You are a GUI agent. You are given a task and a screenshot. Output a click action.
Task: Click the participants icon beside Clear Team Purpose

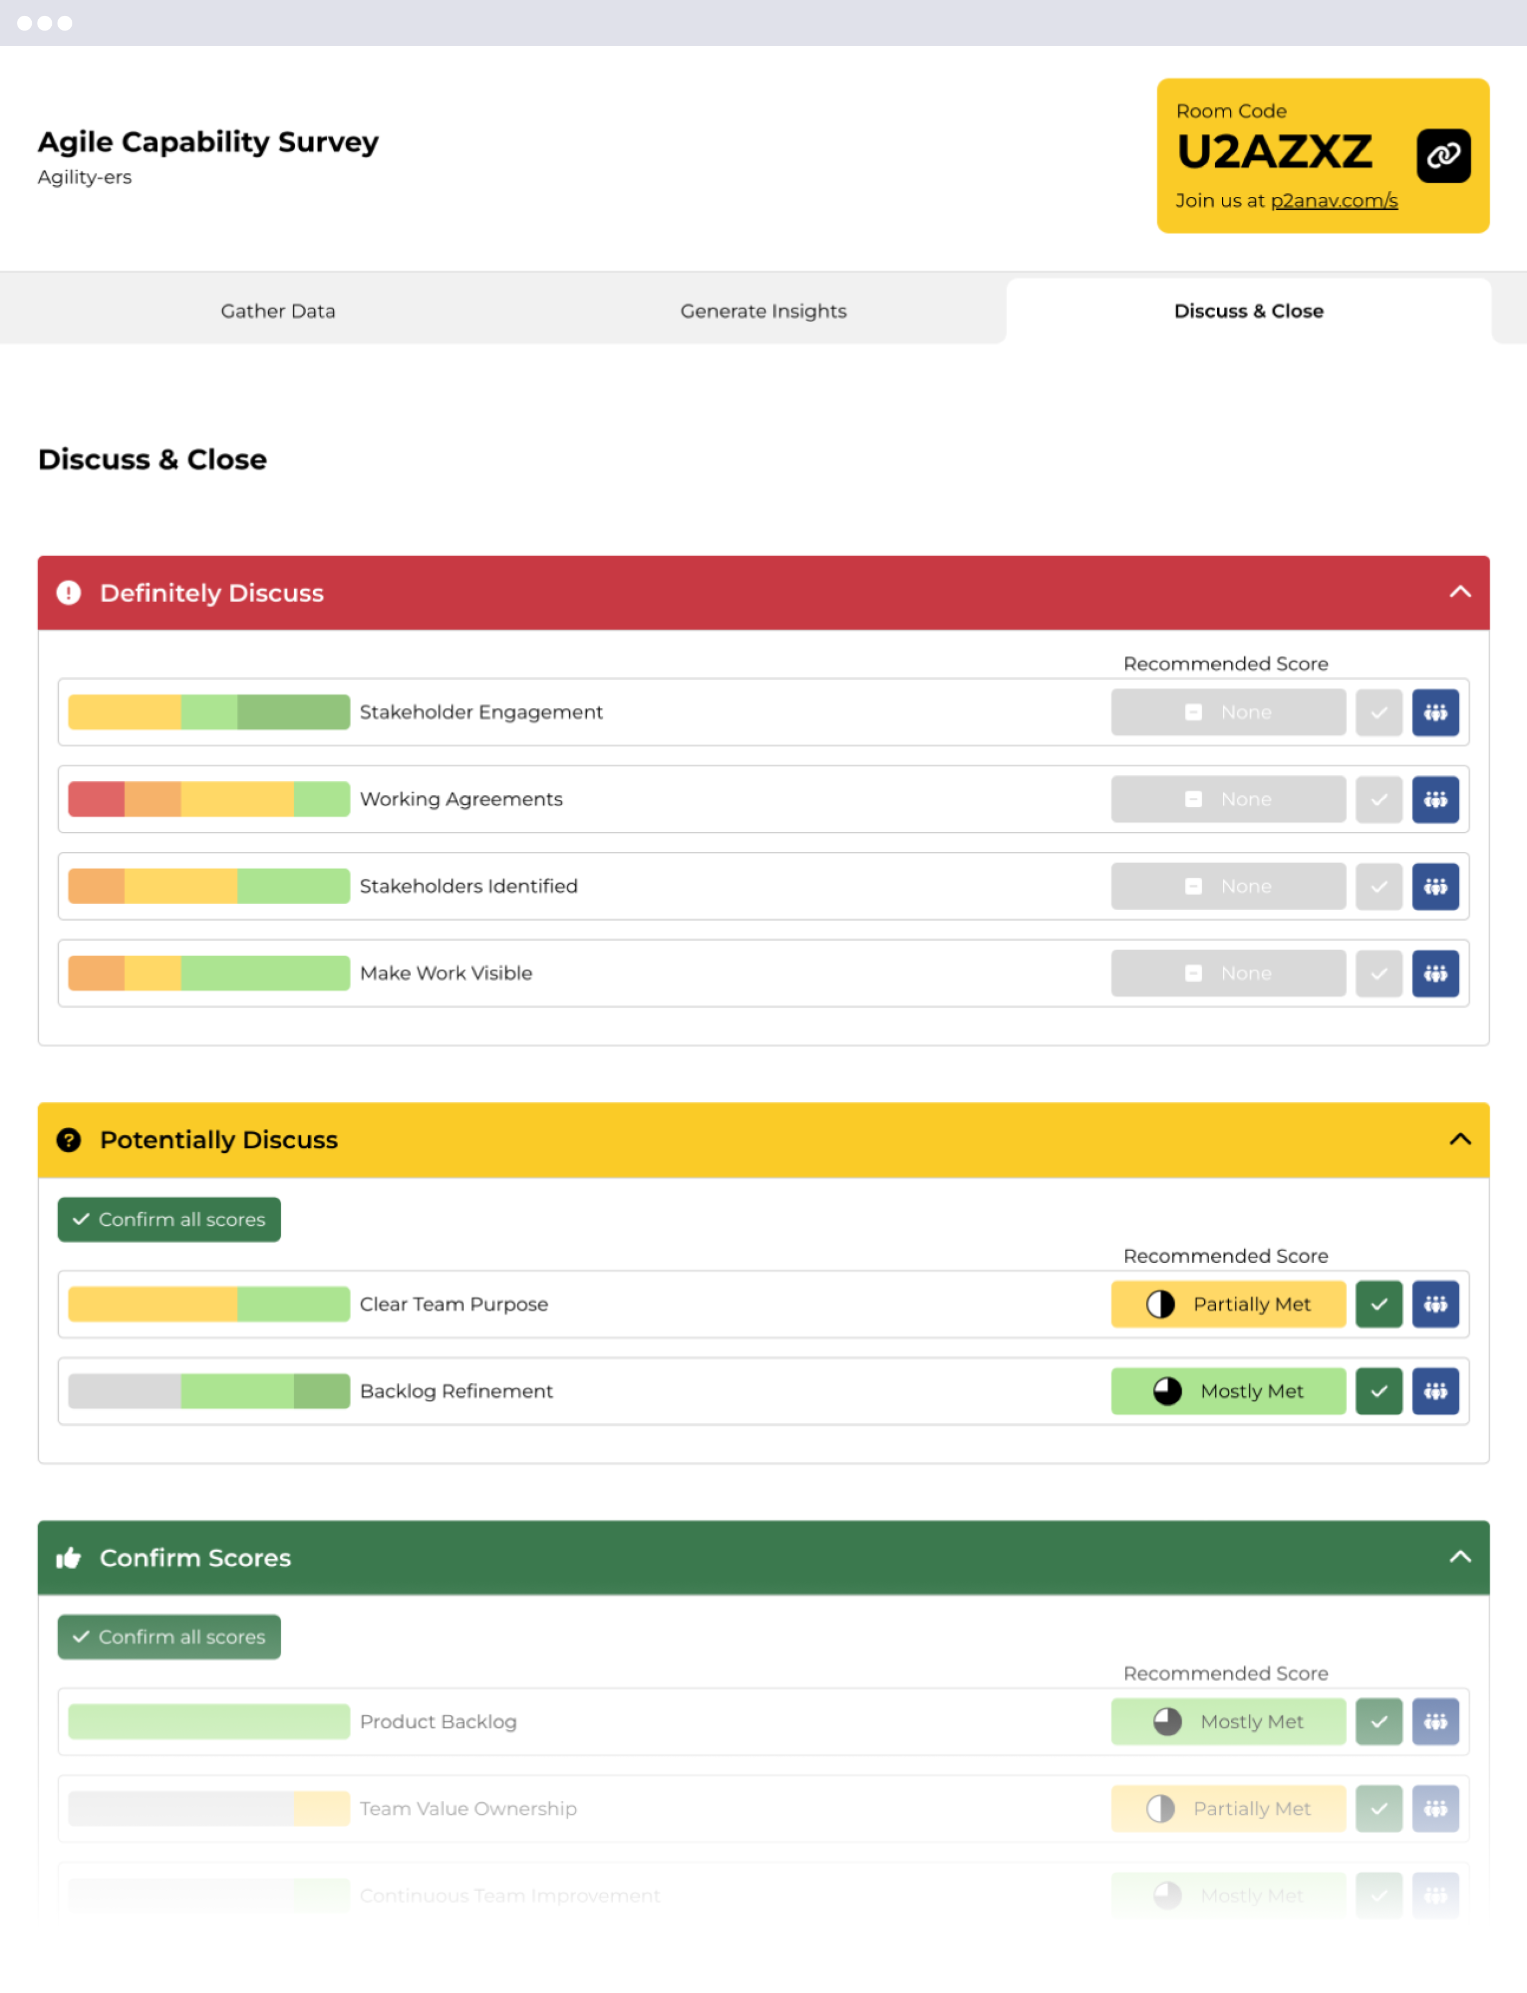click(1436, 1304)
